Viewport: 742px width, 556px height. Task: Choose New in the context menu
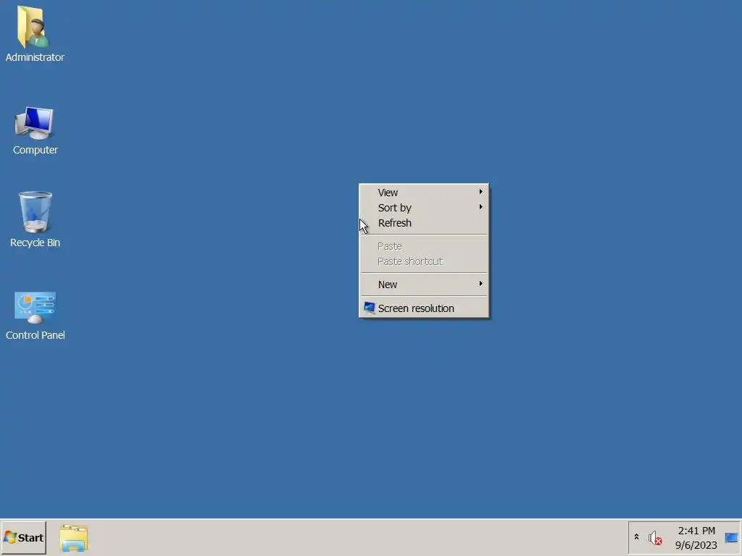tap(424, 284)
